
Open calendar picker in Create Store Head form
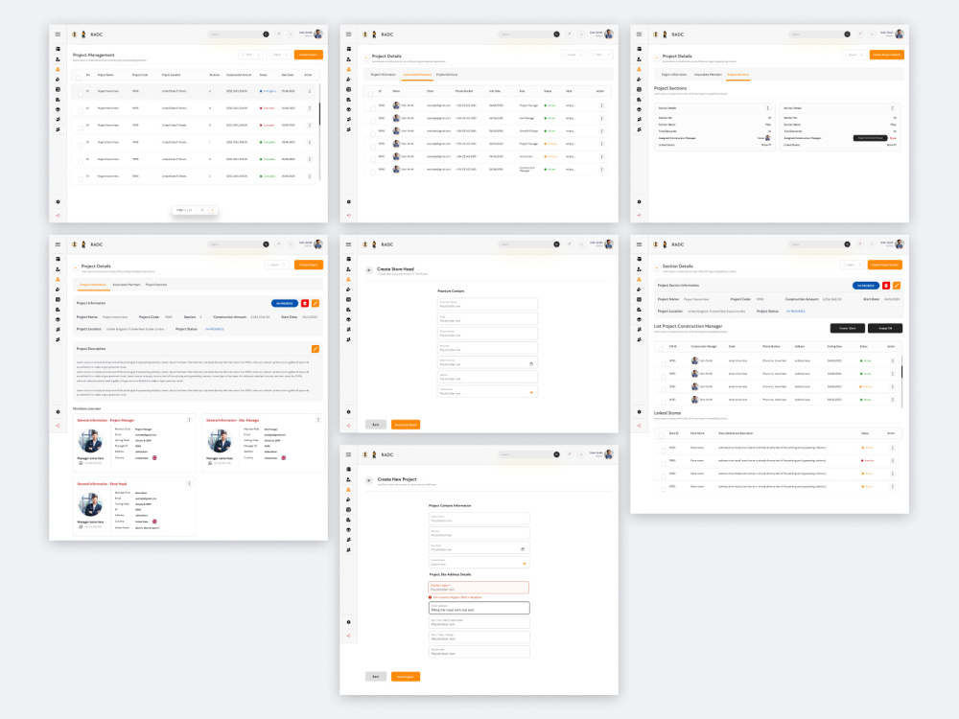tap(531, 363)
